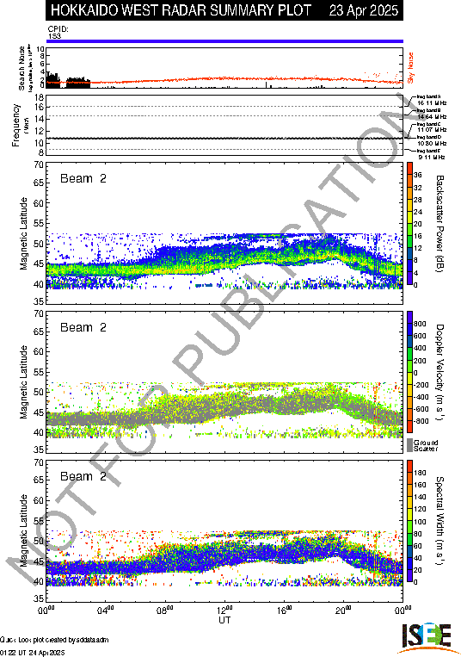Click the Hokkaido West Radar Summary Plot title
The image size is (461, 657).
point(181,10)
